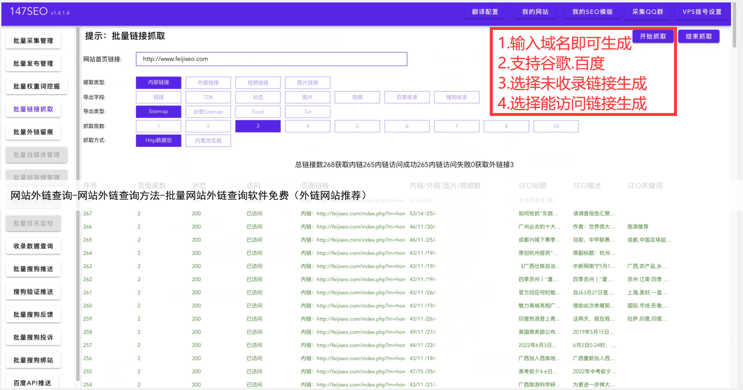Select the TDK export field
Image resolution: width=743 pixels, height=390 pixels.
[208, 97]
